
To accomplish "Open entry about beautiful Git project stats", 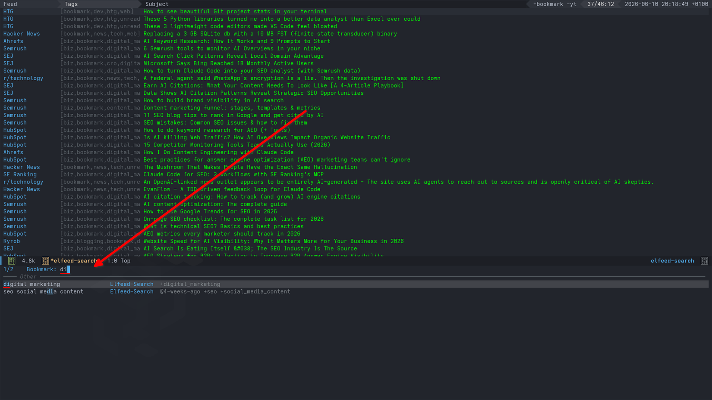I will point(235,12).
